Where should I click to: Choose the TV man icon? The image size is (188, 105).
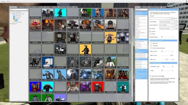[x=60, y=38]
